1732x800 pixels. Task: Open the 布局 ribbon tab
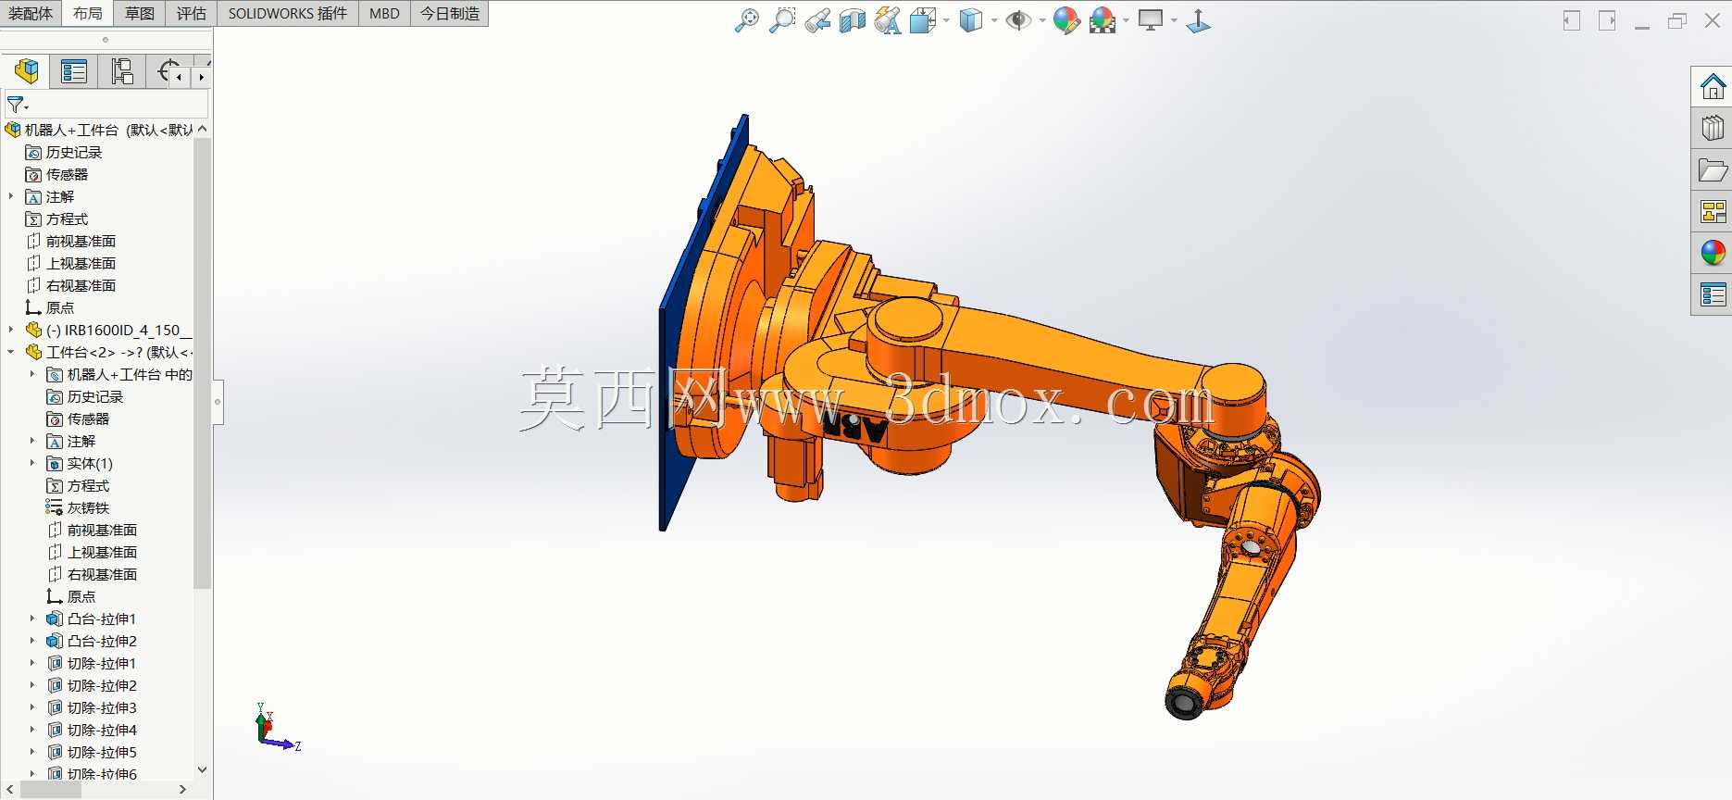coord(88,13)
